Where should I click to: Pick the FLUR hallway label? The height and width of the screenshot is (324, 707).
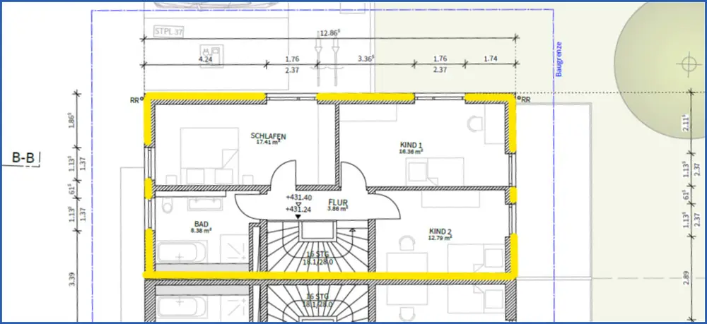[338, 201]
